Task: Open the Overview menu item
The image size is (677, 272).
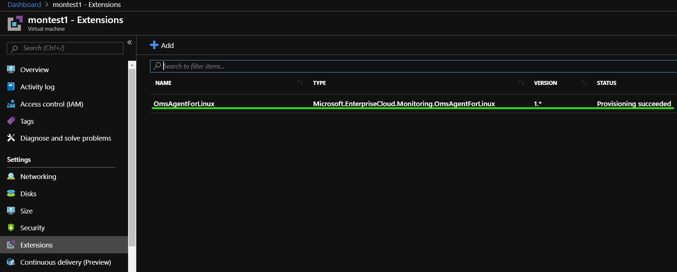Action: [x=34, y=70]
